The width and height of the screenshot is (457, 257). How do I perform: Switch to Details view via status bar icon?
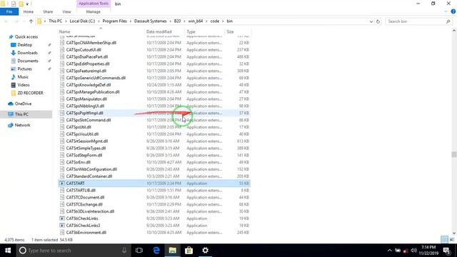click(444, 240)
